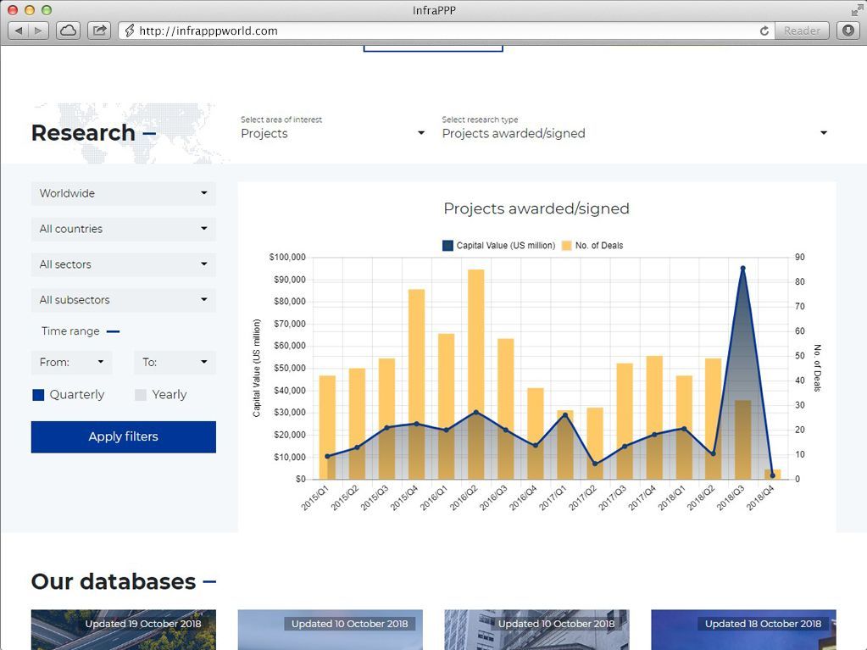Select the Quarterly time range option
This screenshot has height=650, width=867.
click(38, 395)
